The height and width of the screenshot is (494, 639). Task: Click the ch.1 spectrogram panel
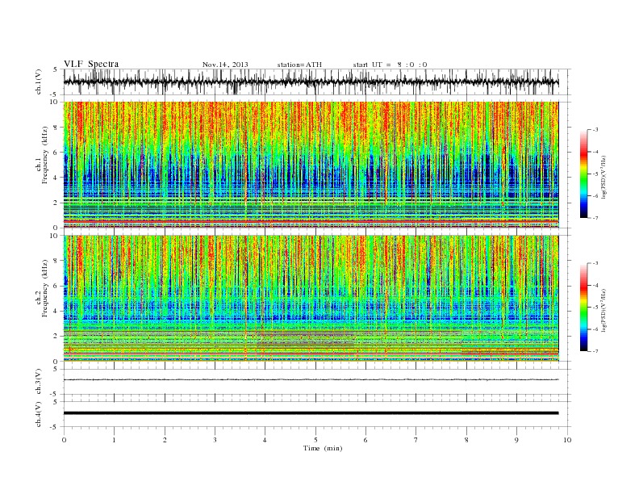(311, 165)
